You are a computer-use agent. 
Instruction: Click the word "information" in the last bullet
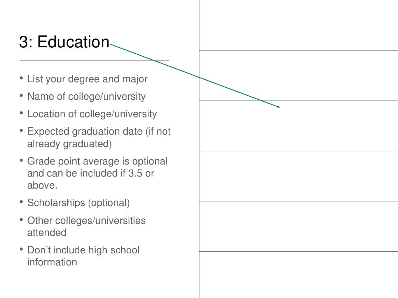pyautogui.click(x=52, y=262)
